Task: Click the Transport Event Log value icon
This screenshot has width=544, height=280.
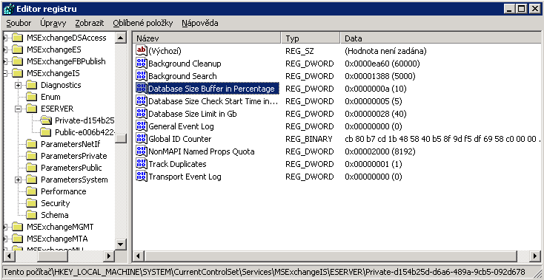Action: 142,177
